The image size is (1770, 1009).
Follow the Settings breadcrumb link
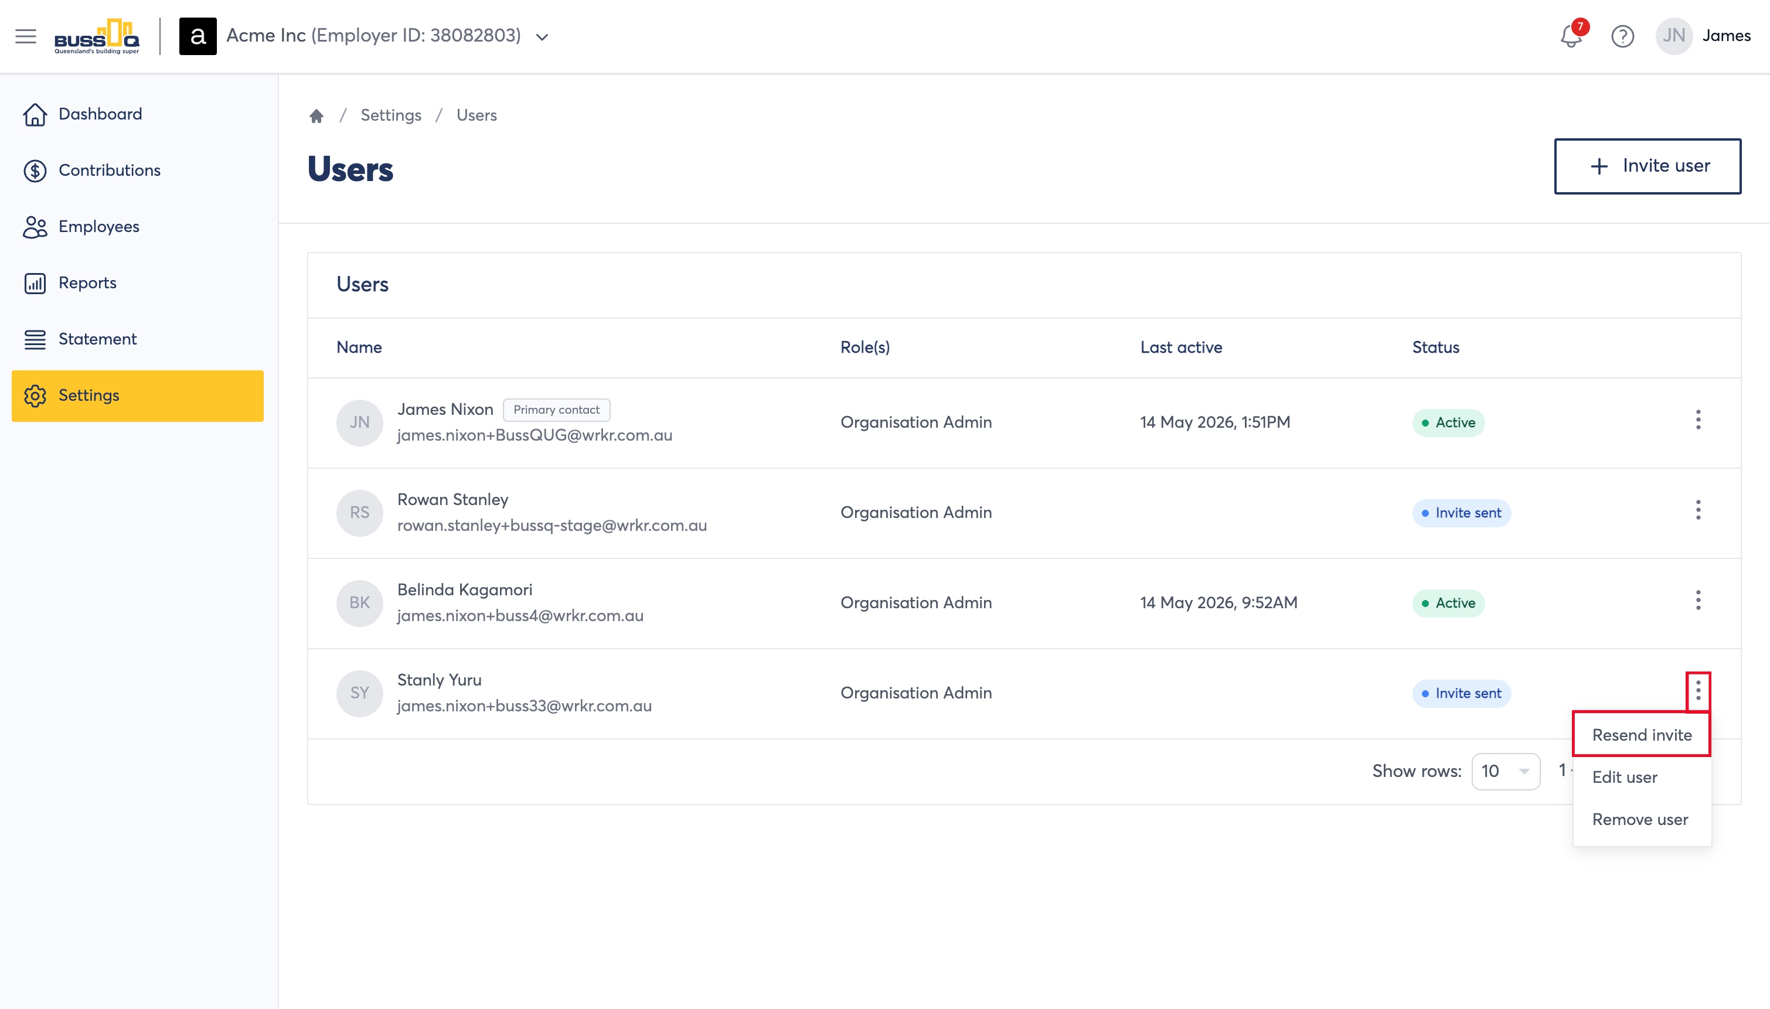point(391,115)
